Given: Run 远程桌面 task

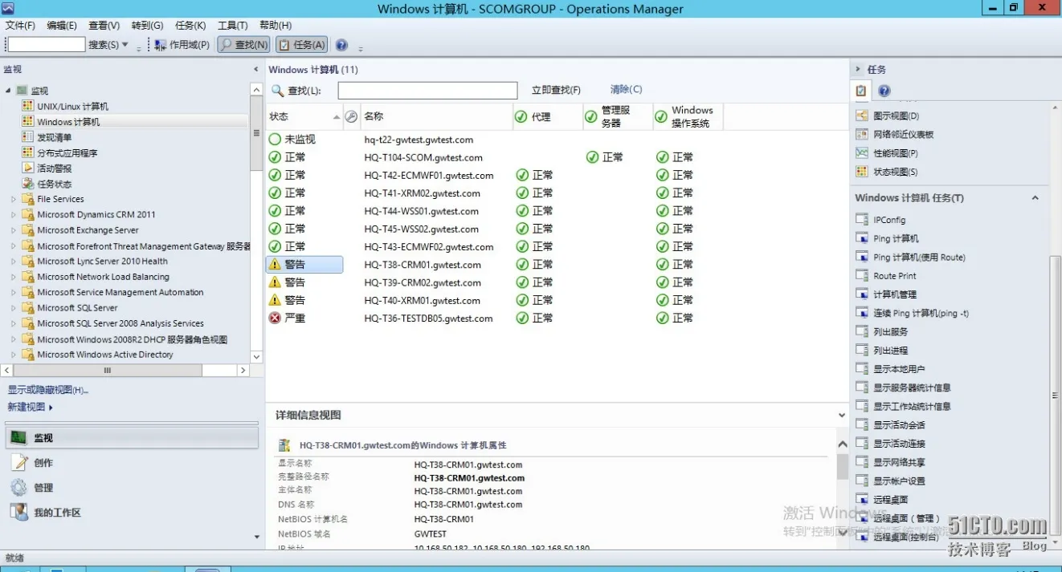Looking at the screenshot, I should click(x=890, y=500).
